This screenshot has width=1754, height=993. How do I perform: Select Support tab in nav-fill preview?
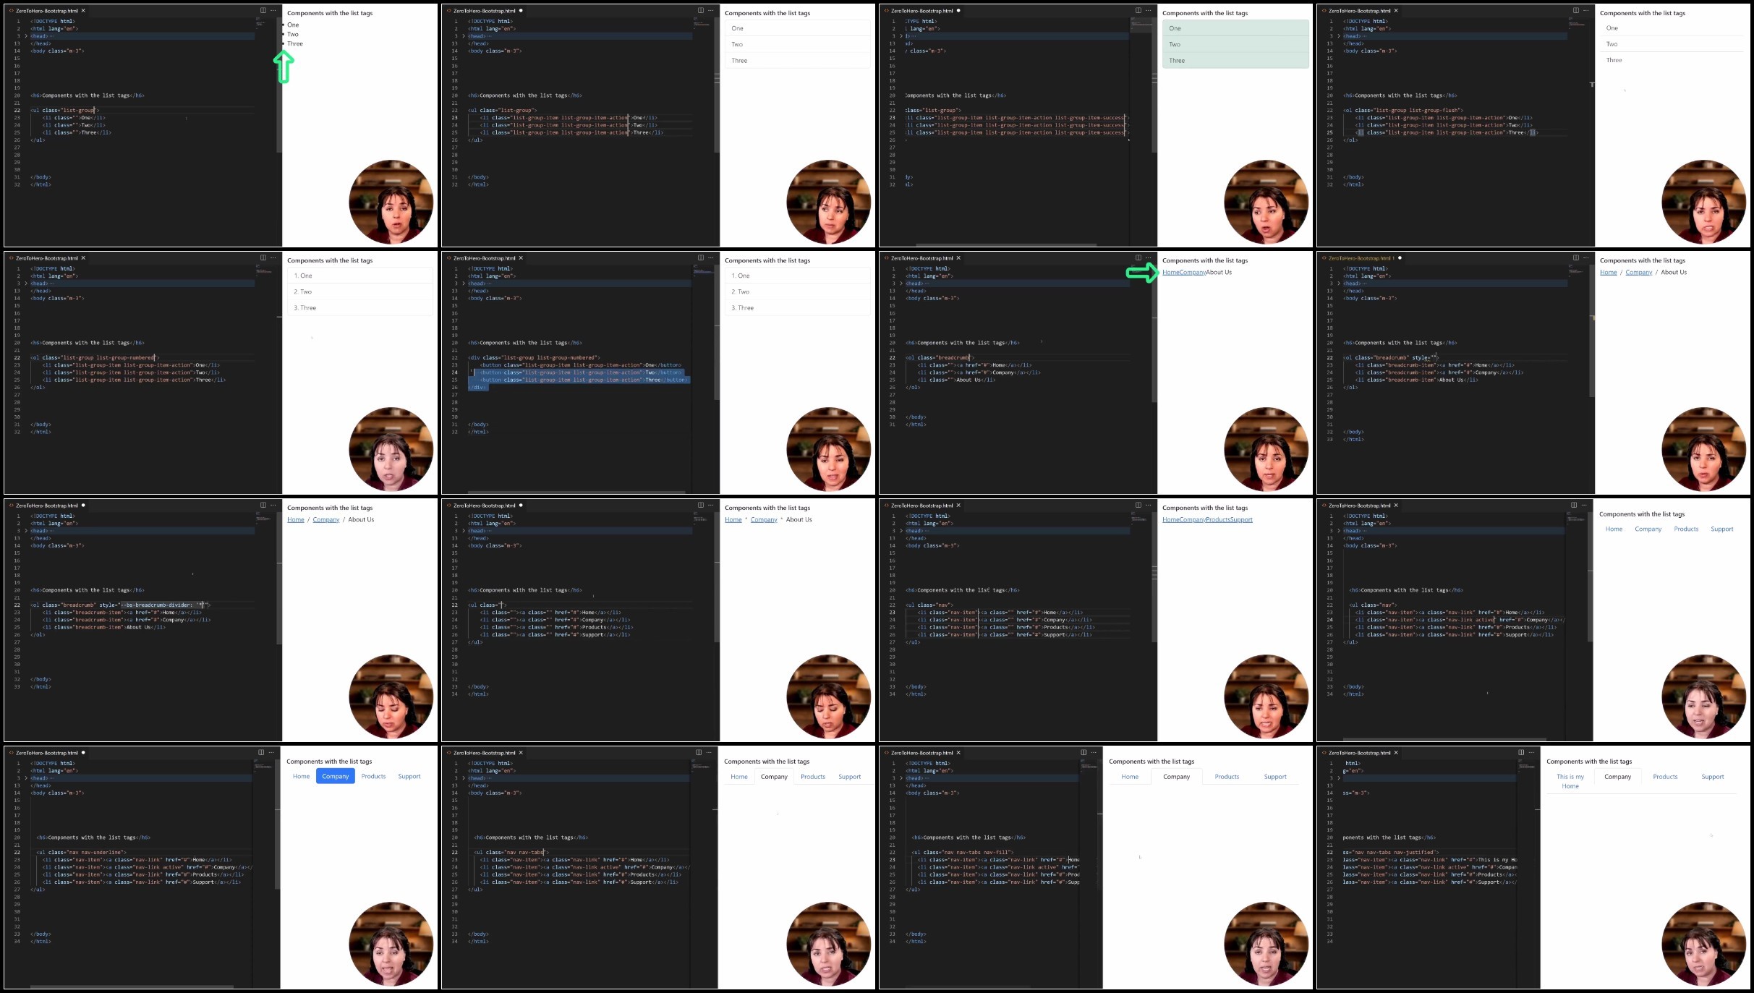(x=1275, y=777)
